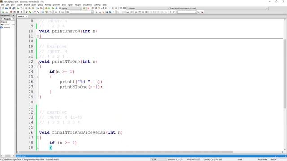Click the Copy toolbar icon
The width and height of the screenshot is (287, 161).
point(30,8)
